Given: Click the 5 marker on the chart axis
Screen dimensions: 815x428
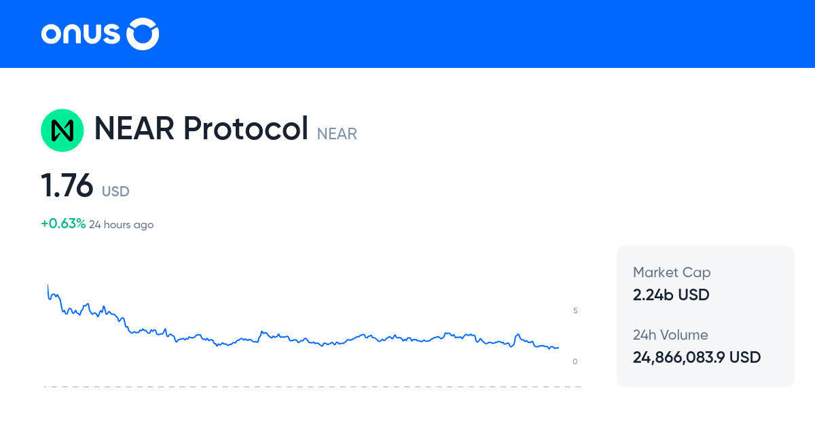Looking at the screenshot, I should coord(575,310).
